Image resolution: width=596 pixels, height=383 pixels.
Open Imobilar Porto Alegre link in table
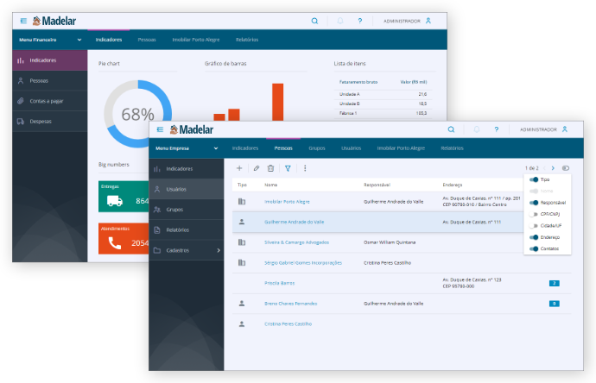[287, 202]
